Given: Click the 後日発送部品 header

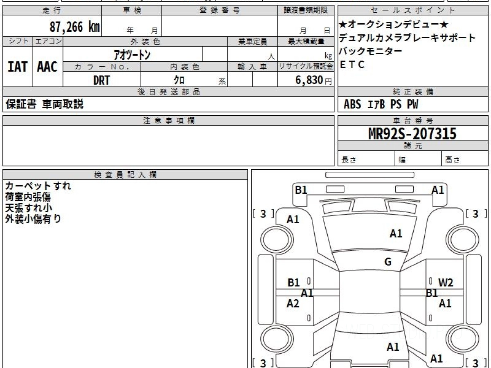Looking at the screenshot, I should point(169,92).
